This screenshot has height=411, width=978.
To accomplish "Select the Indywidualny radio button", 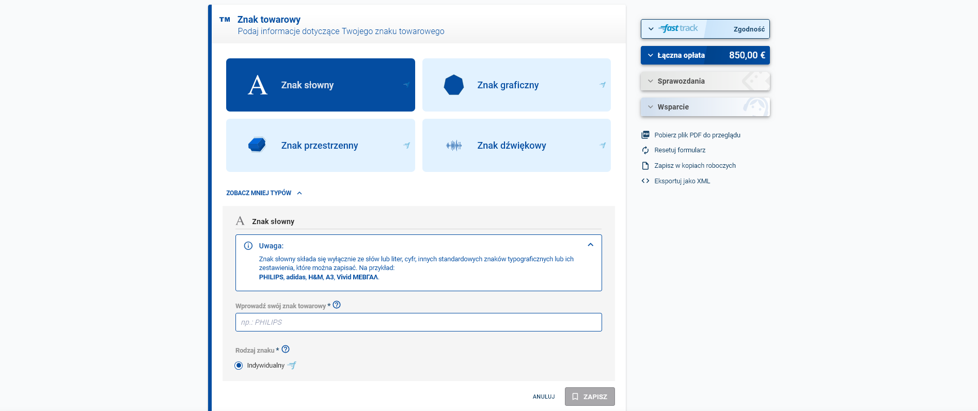I will point(239,366).
